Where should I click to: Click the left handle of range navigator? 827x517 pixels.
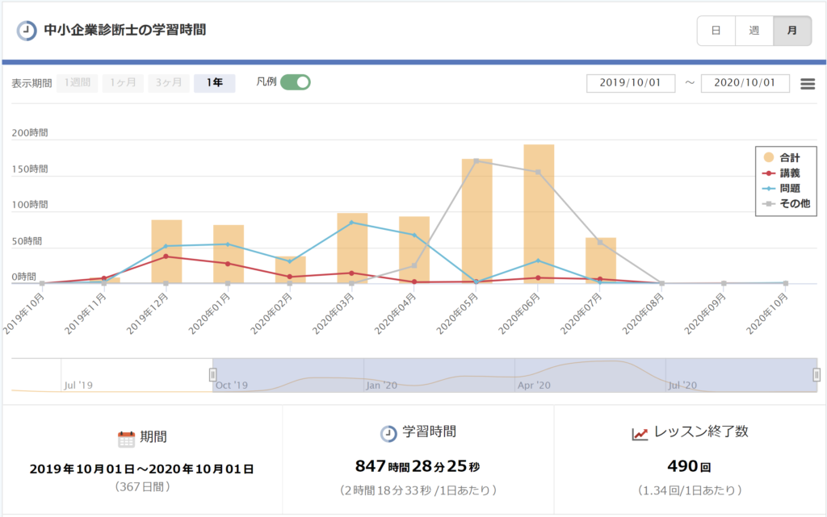tap(213, 374)
